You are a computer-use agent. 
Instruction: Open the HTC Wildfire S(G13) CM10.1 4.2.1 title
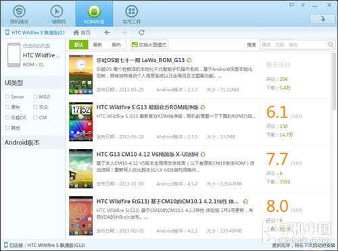point(168,201)
